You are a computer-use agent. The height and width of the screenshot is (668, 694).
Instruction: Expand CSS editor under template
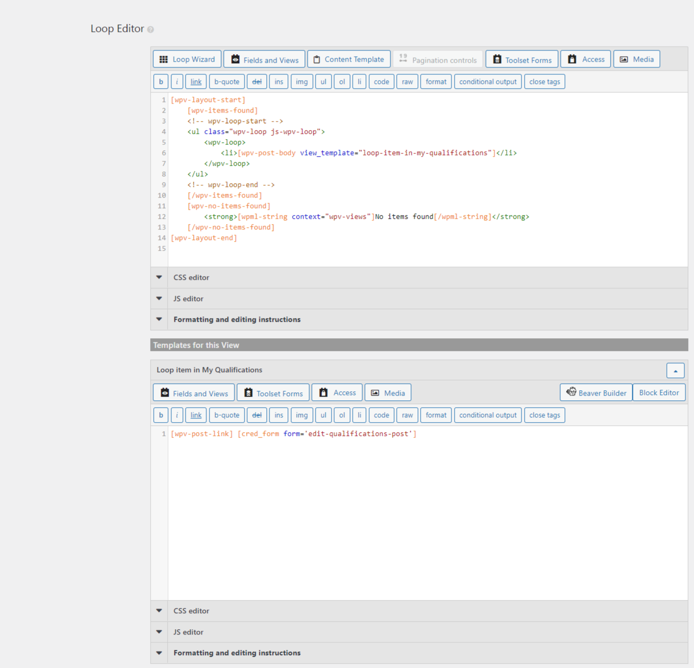(x=419, y=611)
